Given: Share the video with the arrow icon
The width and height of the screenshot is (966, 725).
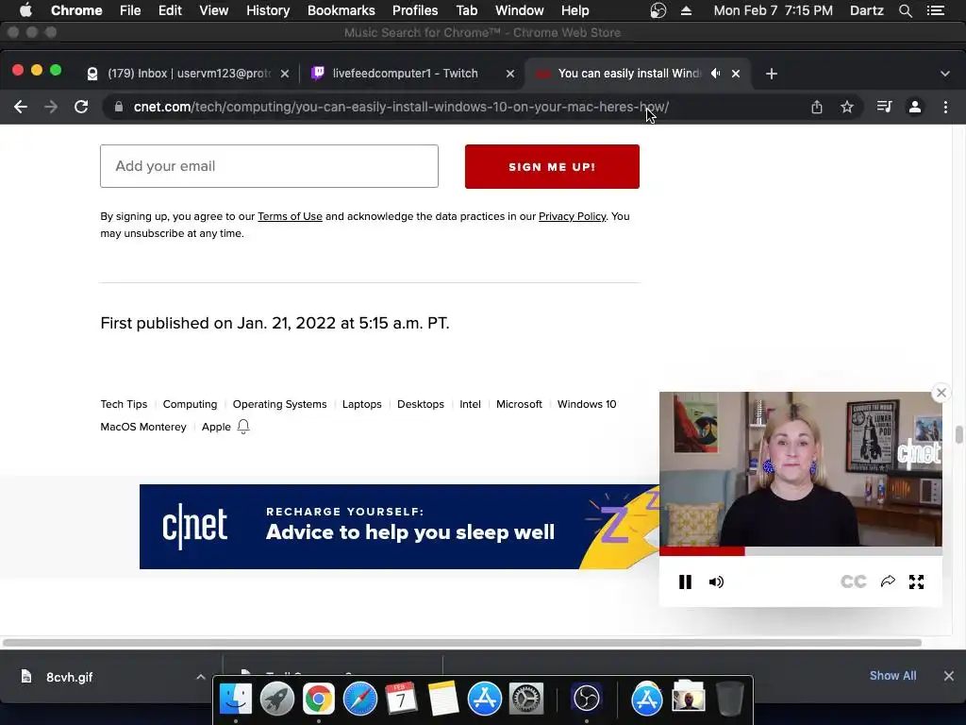Looking at the screenshot, I should 888,582.
